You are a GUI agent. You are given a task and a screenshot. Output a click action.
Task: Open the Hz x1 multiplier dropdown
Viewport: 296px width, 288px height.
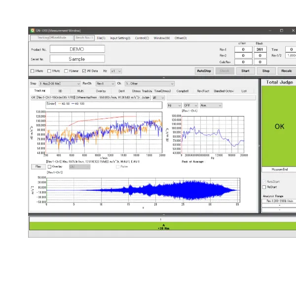[x=116, y=71]
